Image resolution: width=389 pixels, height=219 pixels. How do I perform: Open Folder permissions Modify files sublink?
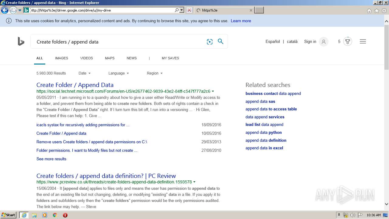click(87, 150)
